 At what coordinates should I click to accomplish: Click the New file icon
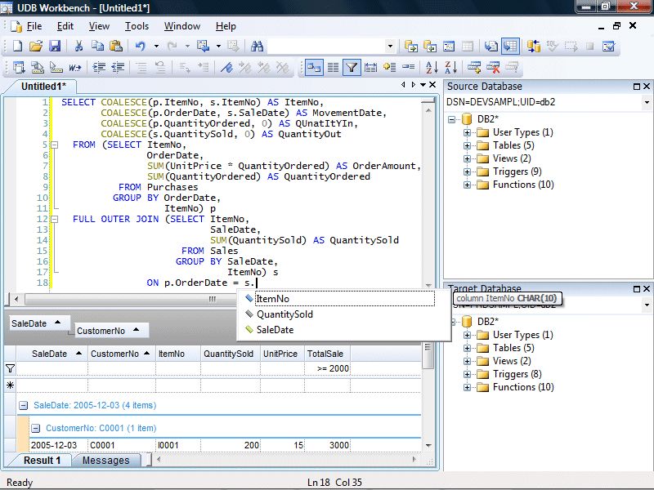(x=18, y=47)
